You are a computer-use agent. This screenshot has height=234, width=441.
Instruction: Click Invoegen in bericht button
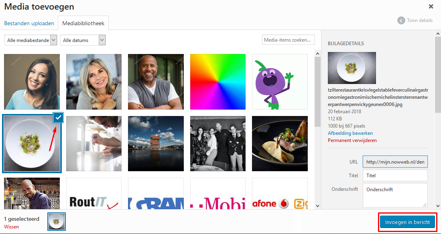coord(408,222)
